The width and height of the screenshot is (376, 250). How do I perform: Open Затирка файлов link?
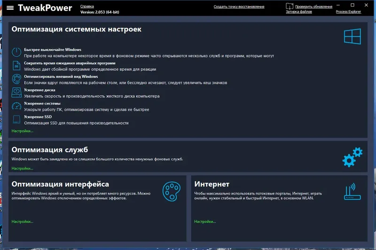pyautogui.click(x=299, y=12)
